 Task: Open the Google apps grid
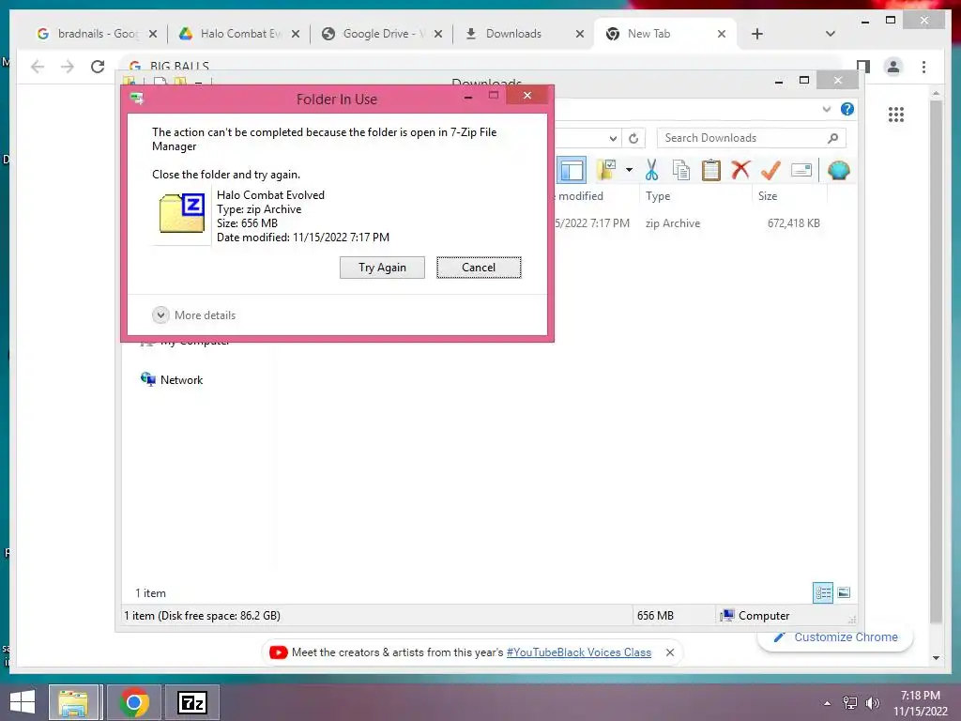[896, 115]
